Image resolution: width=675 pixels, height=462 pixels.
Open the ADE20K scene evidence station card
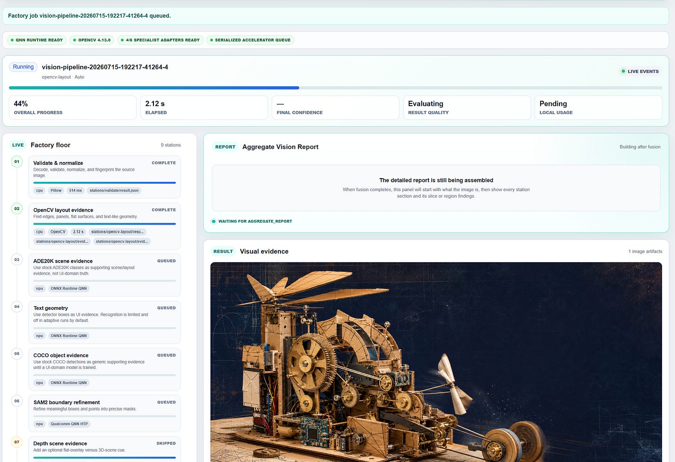(x=104, y=275)
